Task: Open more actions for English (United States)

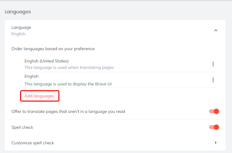Action: click(x=213, y=64)
